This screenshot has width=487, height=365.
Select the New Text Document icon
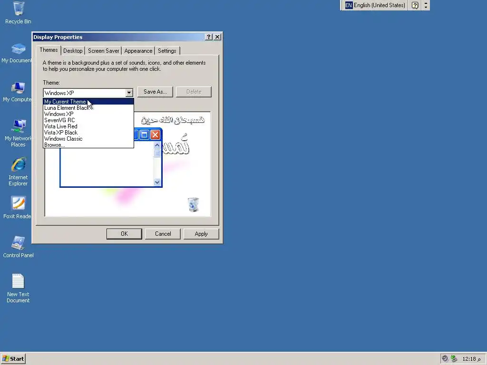coord(18,288)
